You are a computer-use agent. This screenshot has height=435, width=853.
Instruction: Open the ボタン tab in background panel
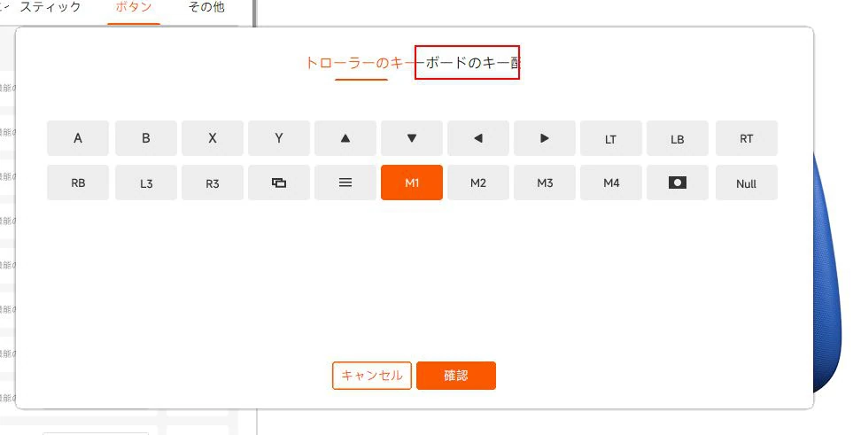(134, 8)
